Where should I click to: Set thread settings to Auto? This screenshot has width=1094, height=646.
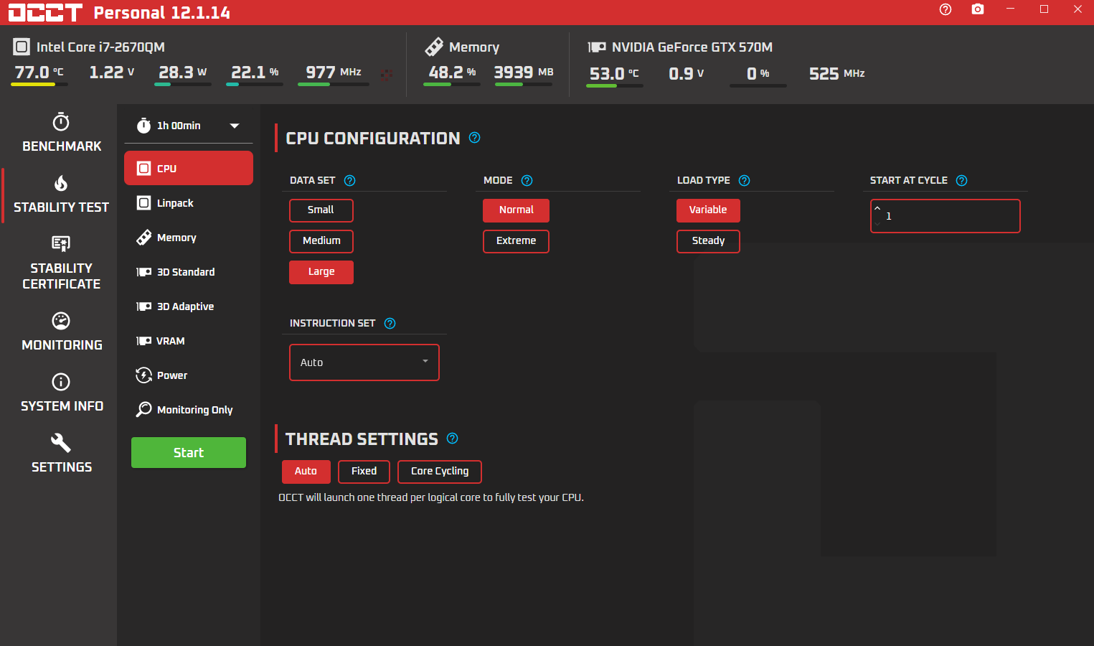pyautogui.click(x=306, y=472)
